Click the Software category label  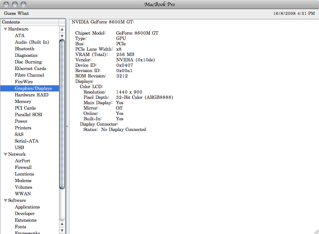[17, 201]
